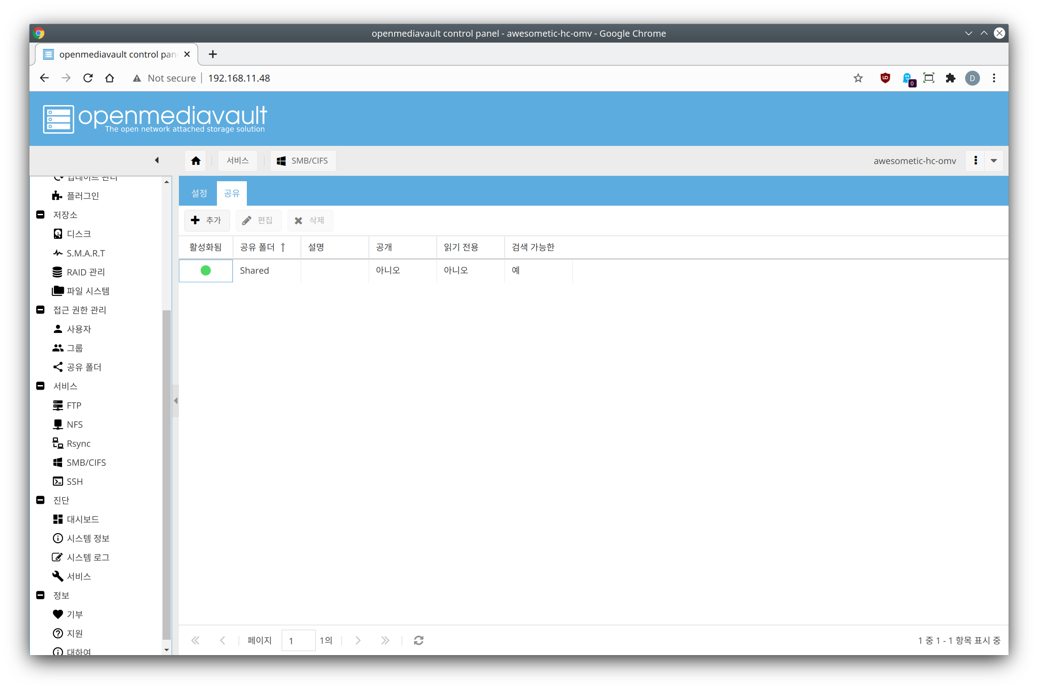
Task: Click the 추가 add button
Action: point(207,220)
